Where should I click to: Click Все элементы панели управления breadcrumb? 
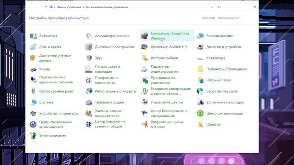click(x=107, y=7)
